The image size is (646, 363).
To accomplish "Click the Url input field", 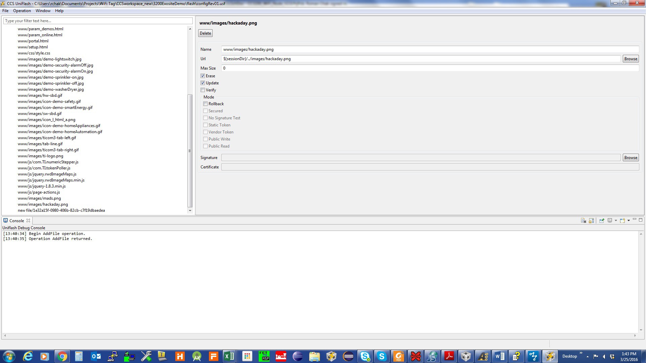I will [421, 59].
